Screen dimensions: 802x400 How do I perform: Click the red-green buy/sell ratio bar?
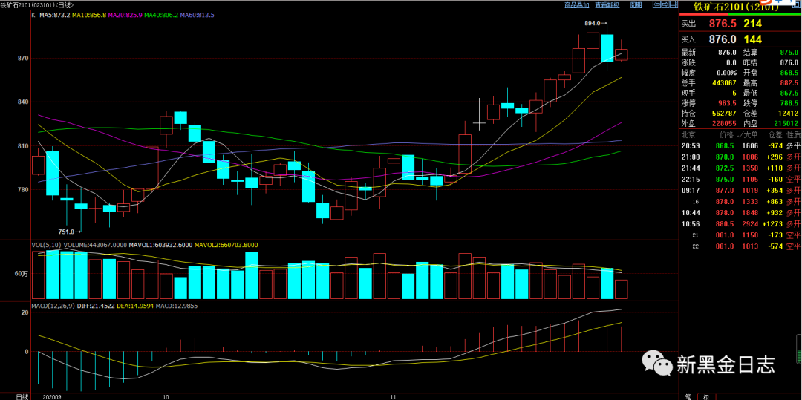point(740,14)
